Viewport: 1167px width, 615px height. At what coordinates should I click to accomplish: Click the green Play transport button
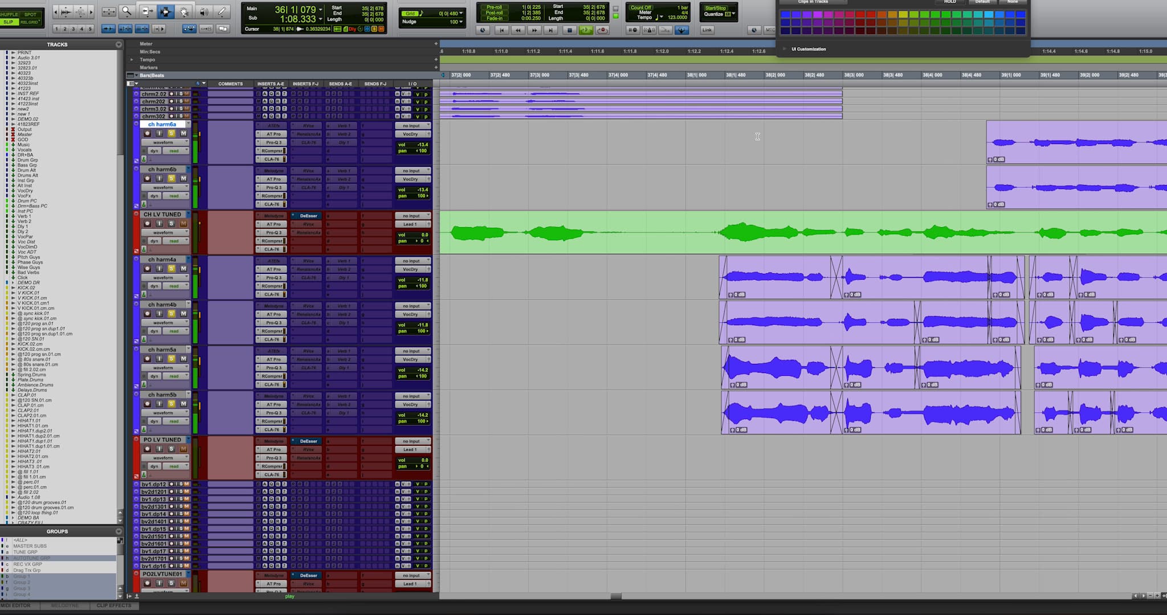tap(585, 30)
